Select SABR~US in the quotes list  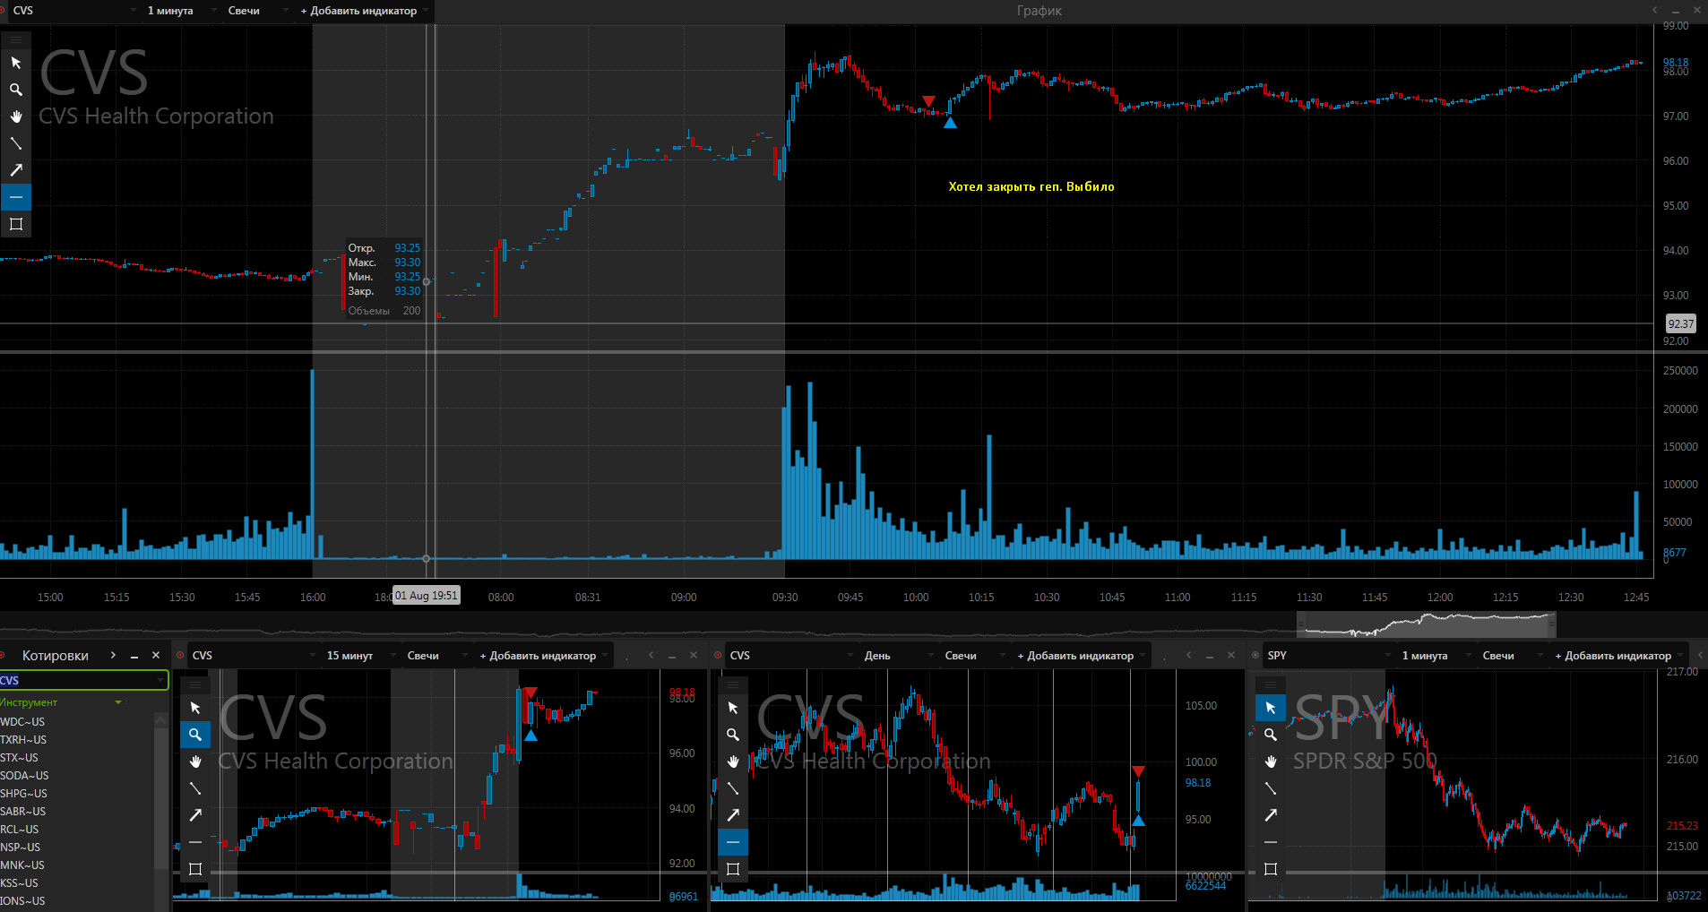(77, 812)
